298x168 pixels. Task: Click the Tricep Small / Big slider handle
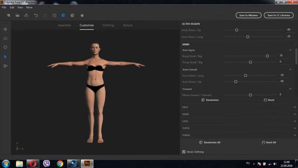(x=251, y=62)
